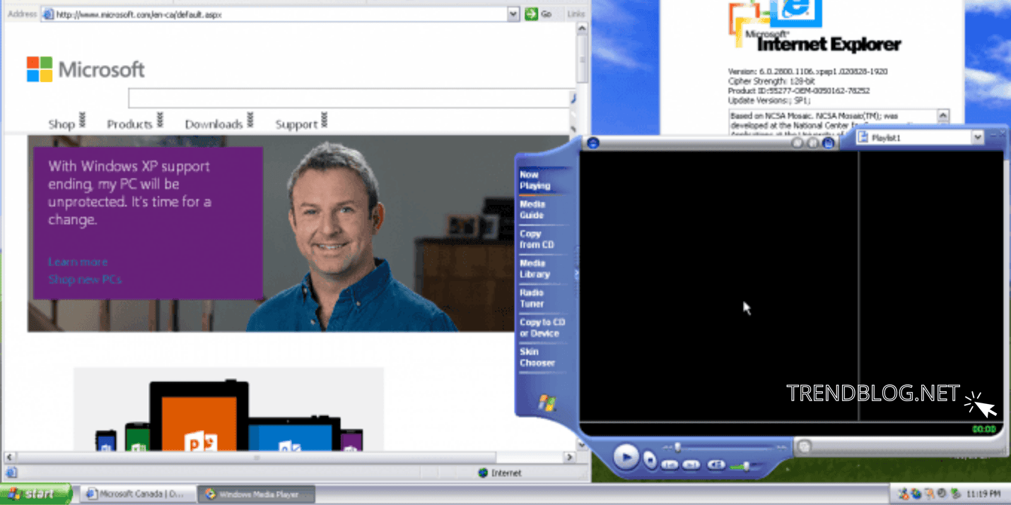Image resolution: width=1011 pixels, height=505 pixels.
Task: Open the Products menu
Action: point(134,124)
